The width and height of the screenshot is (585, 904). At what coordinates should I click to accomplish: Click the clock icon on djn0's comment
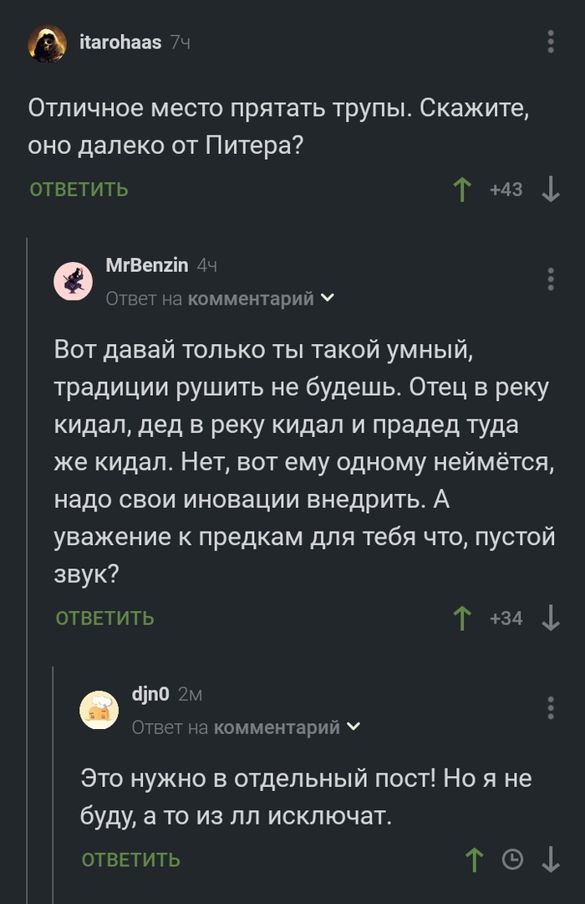point(512,860)
